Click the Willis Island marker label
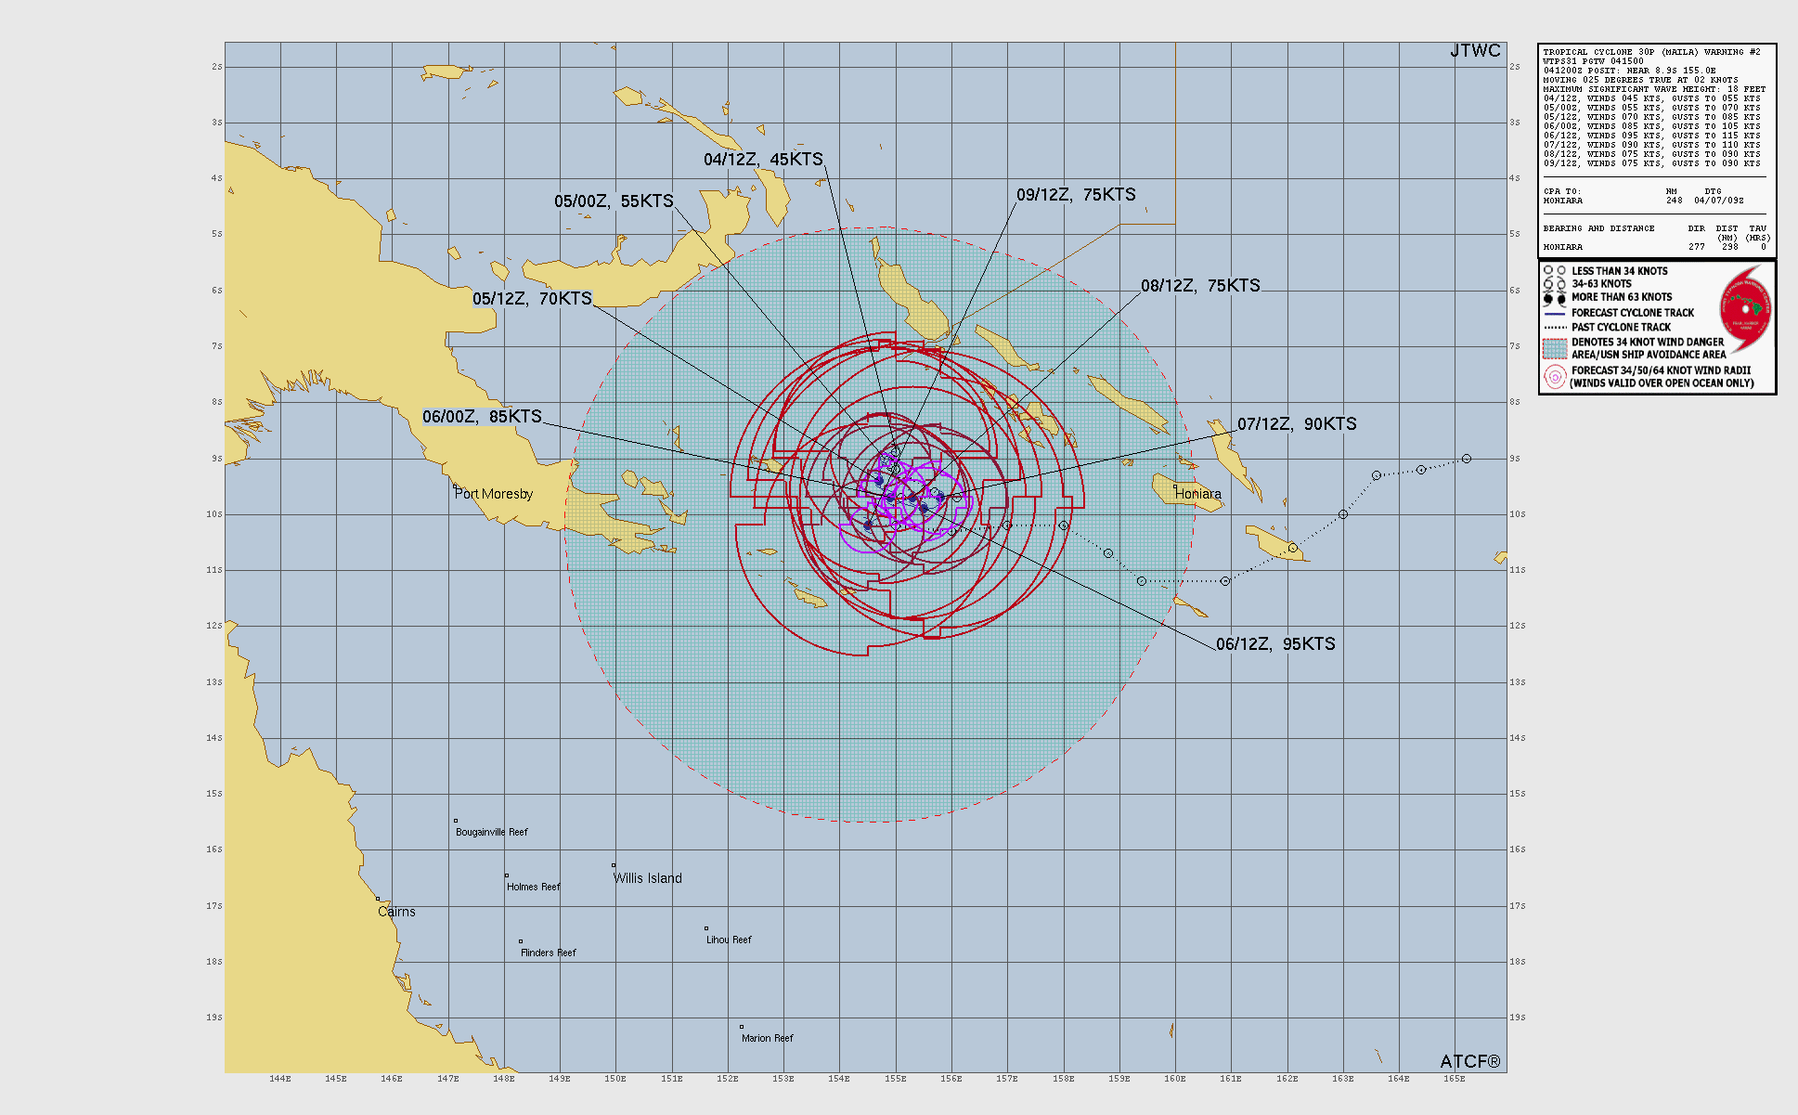Image resolution: width=1798 pixels, height=1115 pixels. (x=648, y=878)
